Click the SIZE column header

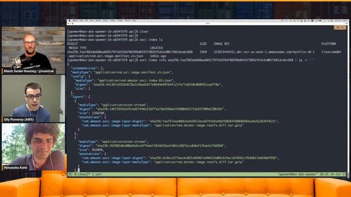pos(203,44)
